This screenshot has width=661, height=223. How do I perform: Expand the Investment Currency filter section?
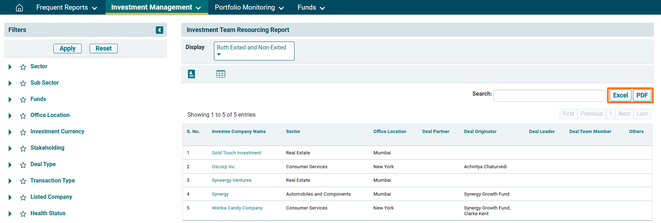pos(10,132)
